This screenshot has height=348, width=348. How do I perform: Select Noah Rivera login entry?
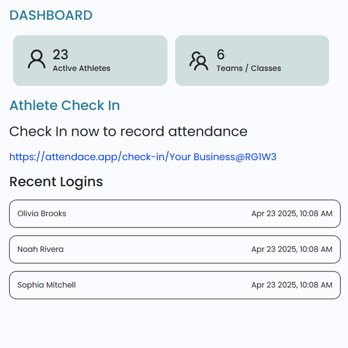pyautogui.click(x=175, y=249)
